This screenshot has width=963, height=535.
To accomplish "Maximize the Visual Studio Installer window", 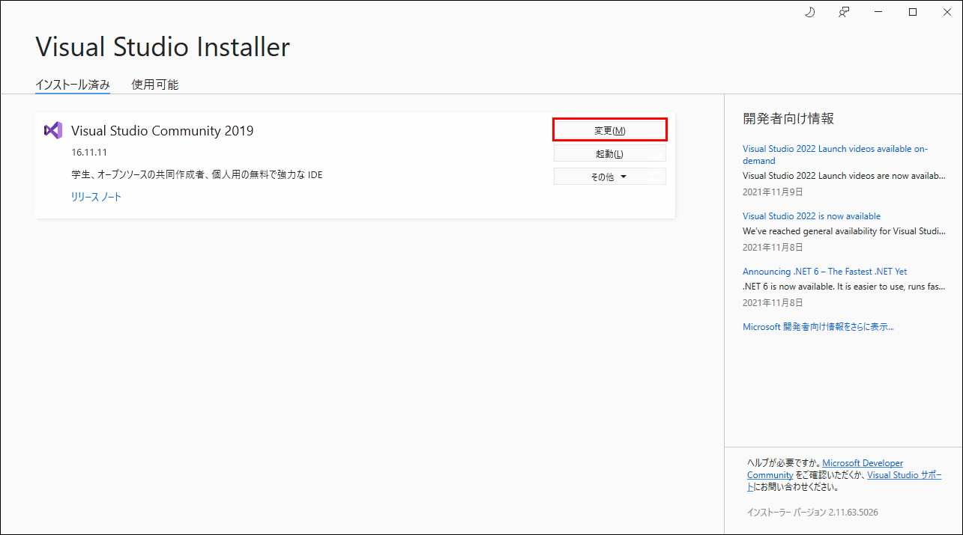I will pos(913,12).
